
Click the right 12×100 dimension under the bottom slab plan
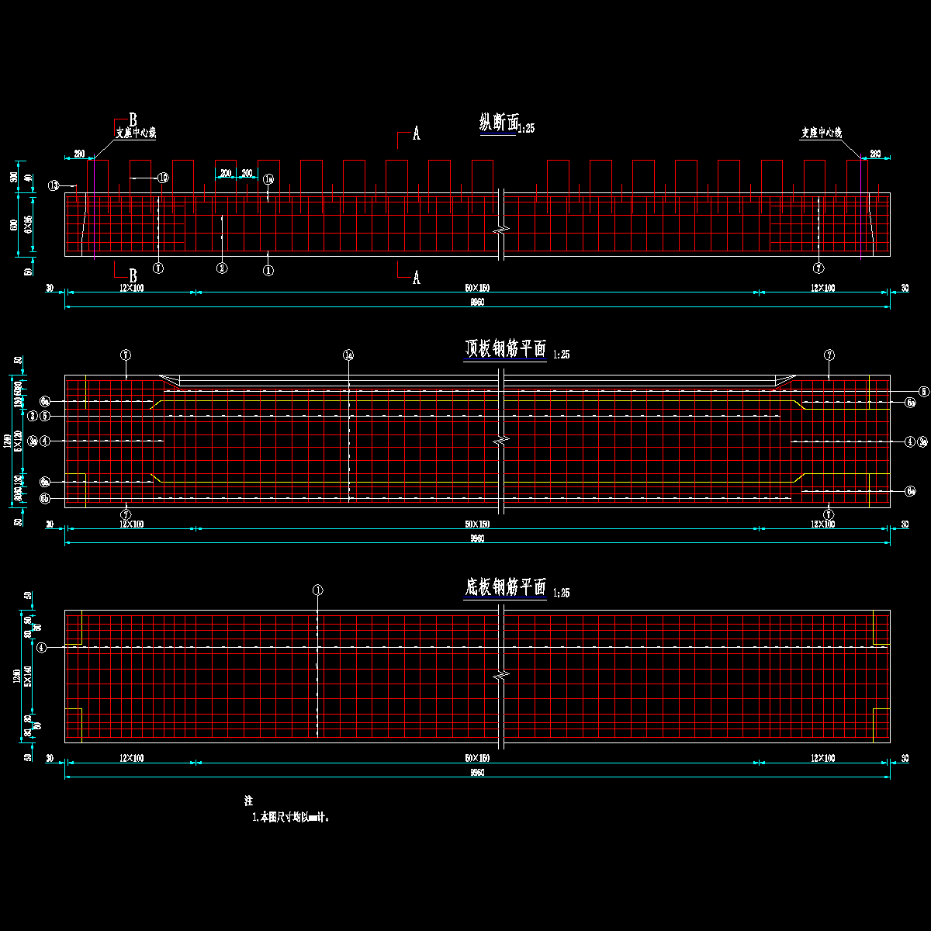[822, 758]
